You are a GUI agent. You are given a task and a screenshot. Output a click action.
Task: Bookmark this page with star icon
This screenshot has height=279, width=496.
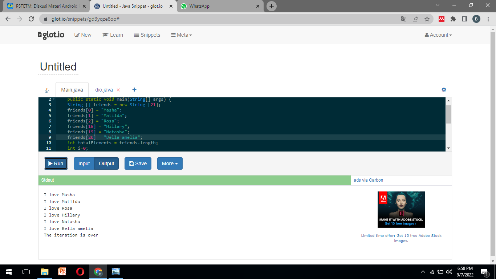point(427,19)
